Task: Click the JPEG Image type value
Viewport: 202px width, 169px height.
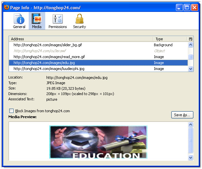Action: (56, 83)
